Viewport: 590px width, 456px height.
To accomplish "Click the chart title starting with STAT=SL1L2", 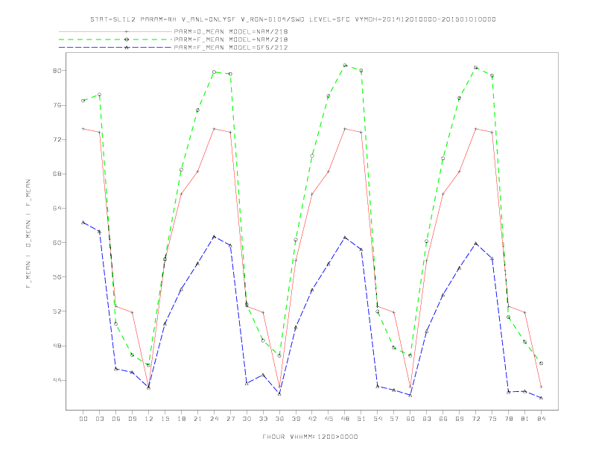I will pyautogui.click(x=293, y=19).
